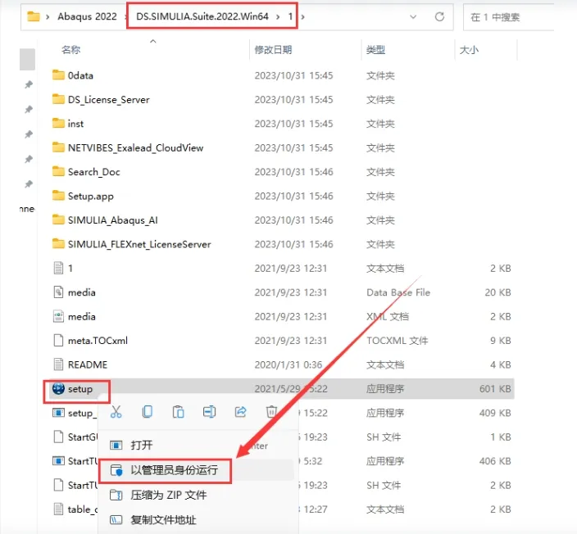Screen dimensions: 577x534
Task: Click the media XML document icon
Action: [x=58, y=316]
